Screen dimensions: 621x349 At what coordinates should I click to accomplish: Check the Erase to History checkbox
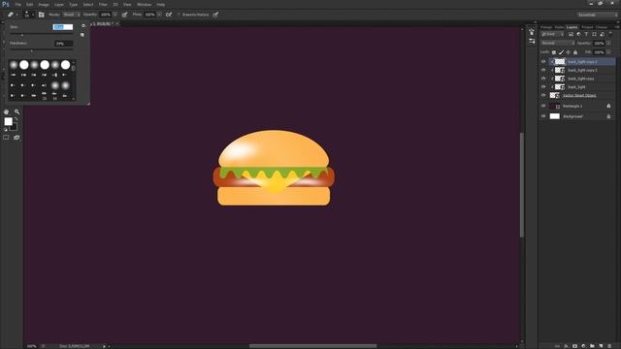179,15
